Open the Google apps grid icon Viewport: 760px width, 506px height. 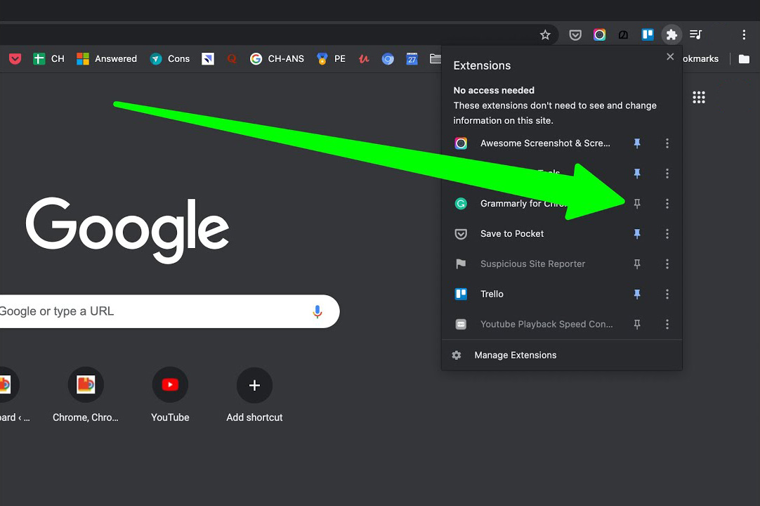point(699,97)
